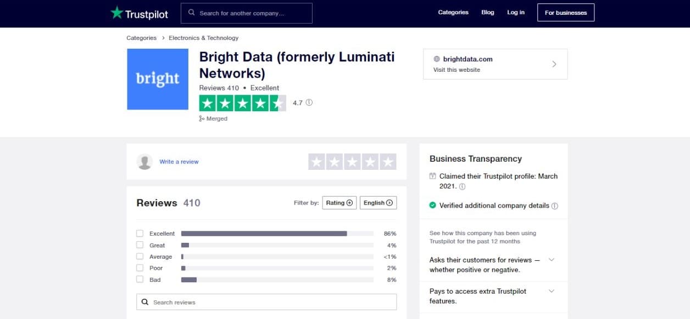Rate five stars in the review widget

(388, 162)
